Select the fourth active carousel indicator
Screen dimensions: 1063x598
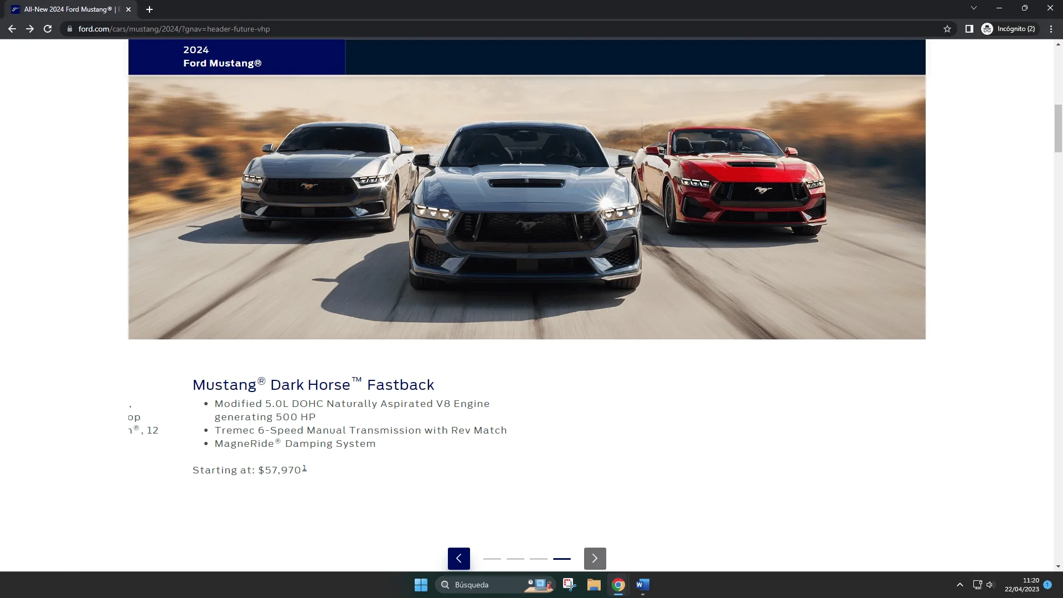pyautogui.click(x=562, y=559)
